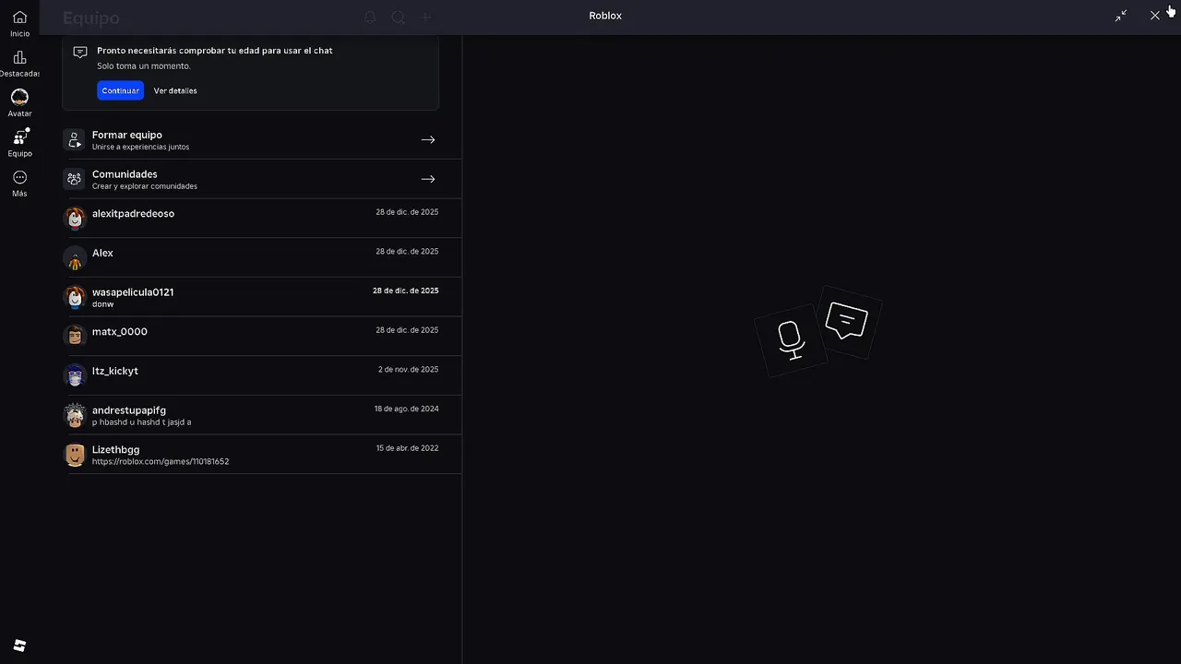Click the "Solo toma un momento." text

point(144,66)
